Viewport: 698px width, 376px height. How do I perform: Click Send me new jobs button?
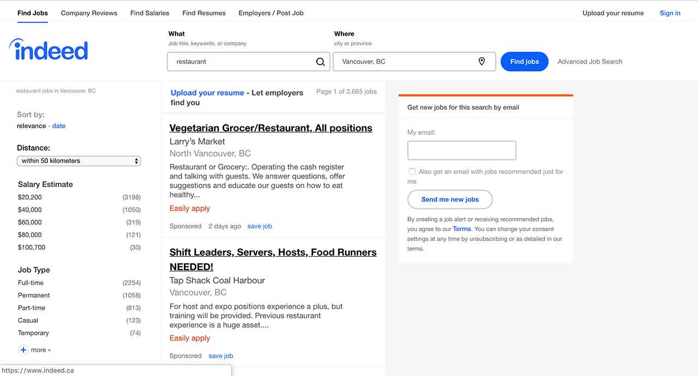tap(450, 199)
